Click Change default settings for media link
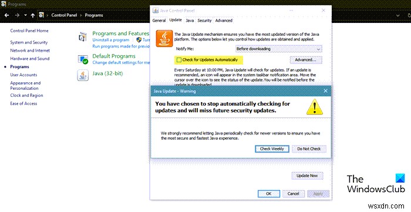411x212 pixels. pyautogui.click(x=121, y=63)
